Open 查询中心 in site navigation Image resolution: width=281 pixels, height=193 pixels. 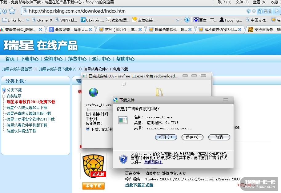[54, 59]
